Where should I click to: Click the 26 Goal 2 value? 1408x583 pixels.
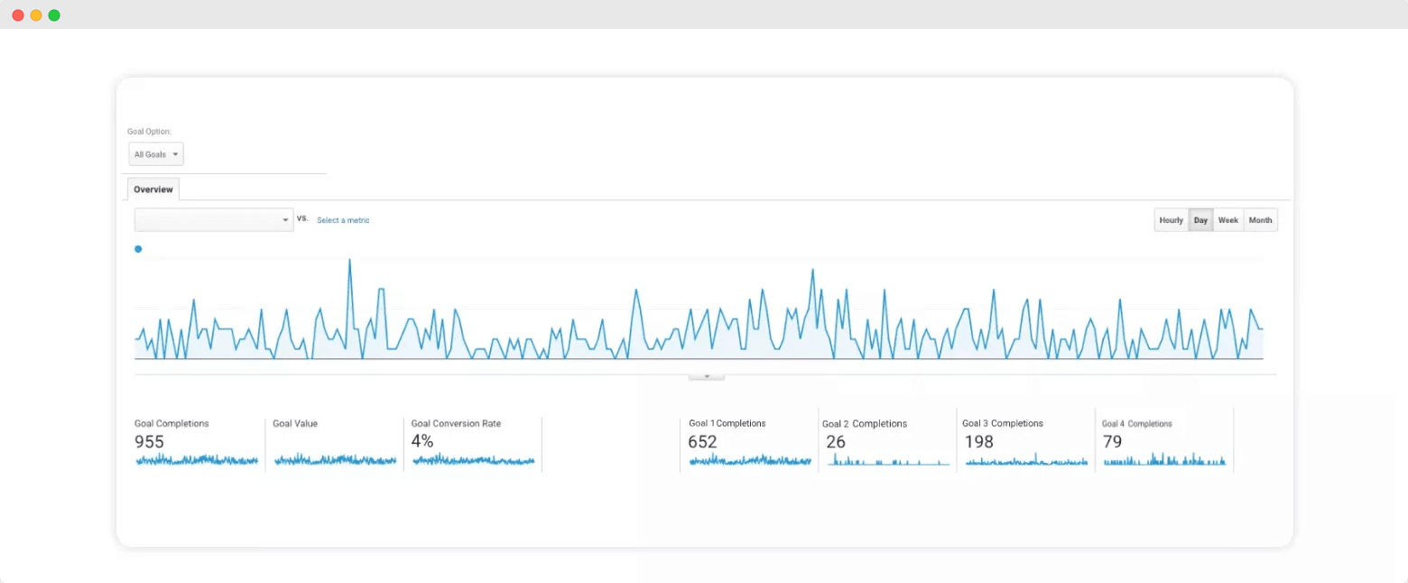[x=836, y=442]
